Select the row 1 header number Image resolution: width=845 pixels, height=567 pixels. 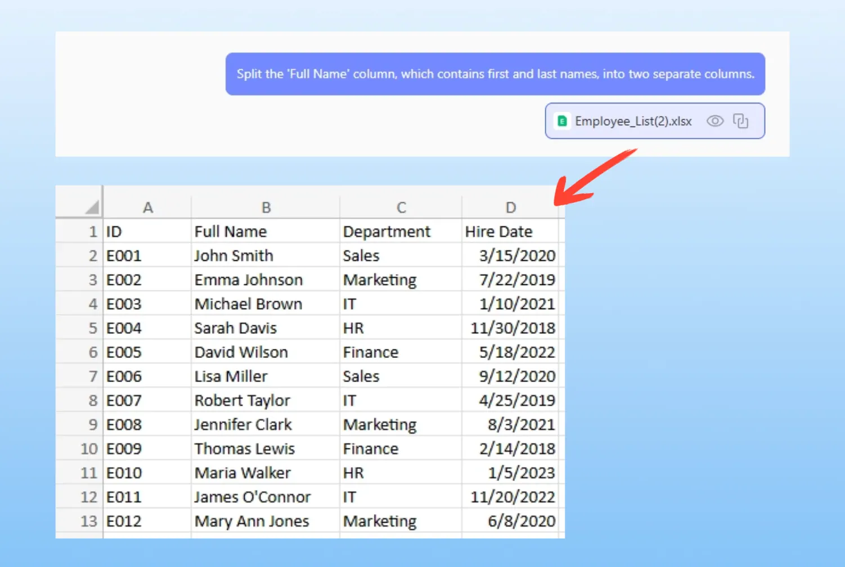[x=93, y=232]
